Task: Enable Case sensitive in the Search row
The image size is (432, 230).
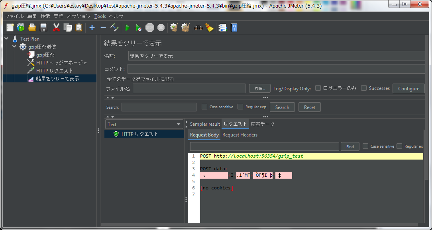Action: pyautogui.click(x=204, y=107)
